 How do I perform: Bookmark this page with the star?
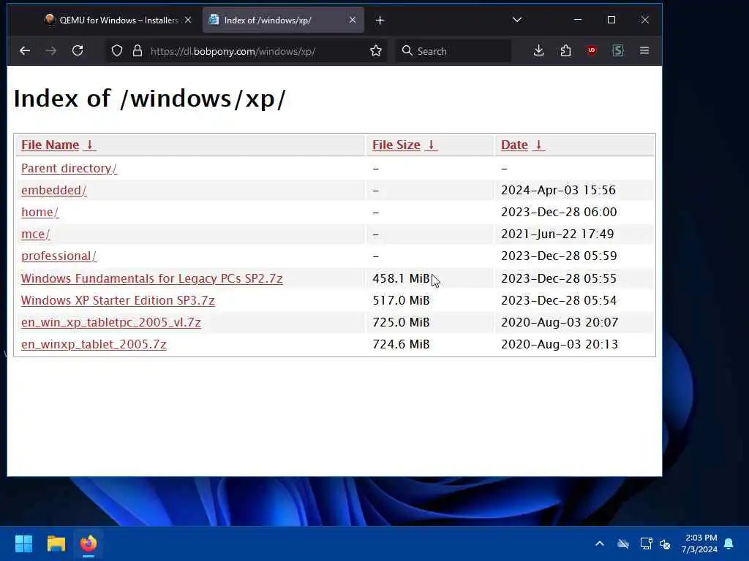click(376, 51)
